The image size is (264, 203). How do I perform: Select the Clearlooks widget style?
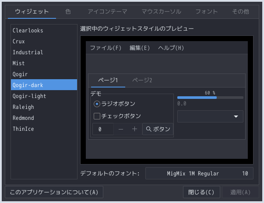[x=44, y=31]
